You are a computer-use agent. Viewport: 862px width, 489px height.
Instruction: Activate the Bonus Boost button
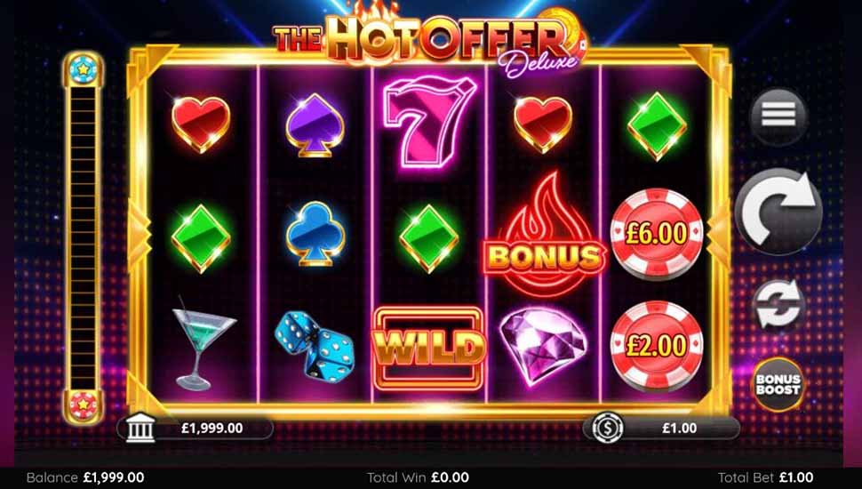(778, 384)
